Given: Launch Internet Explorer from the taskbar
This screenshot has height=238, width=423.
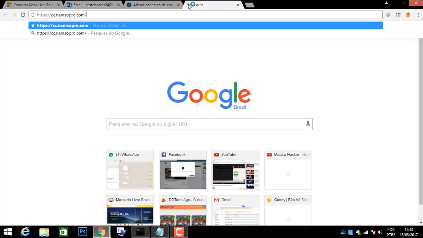Looking at the screenshot, I should [25, 232].
